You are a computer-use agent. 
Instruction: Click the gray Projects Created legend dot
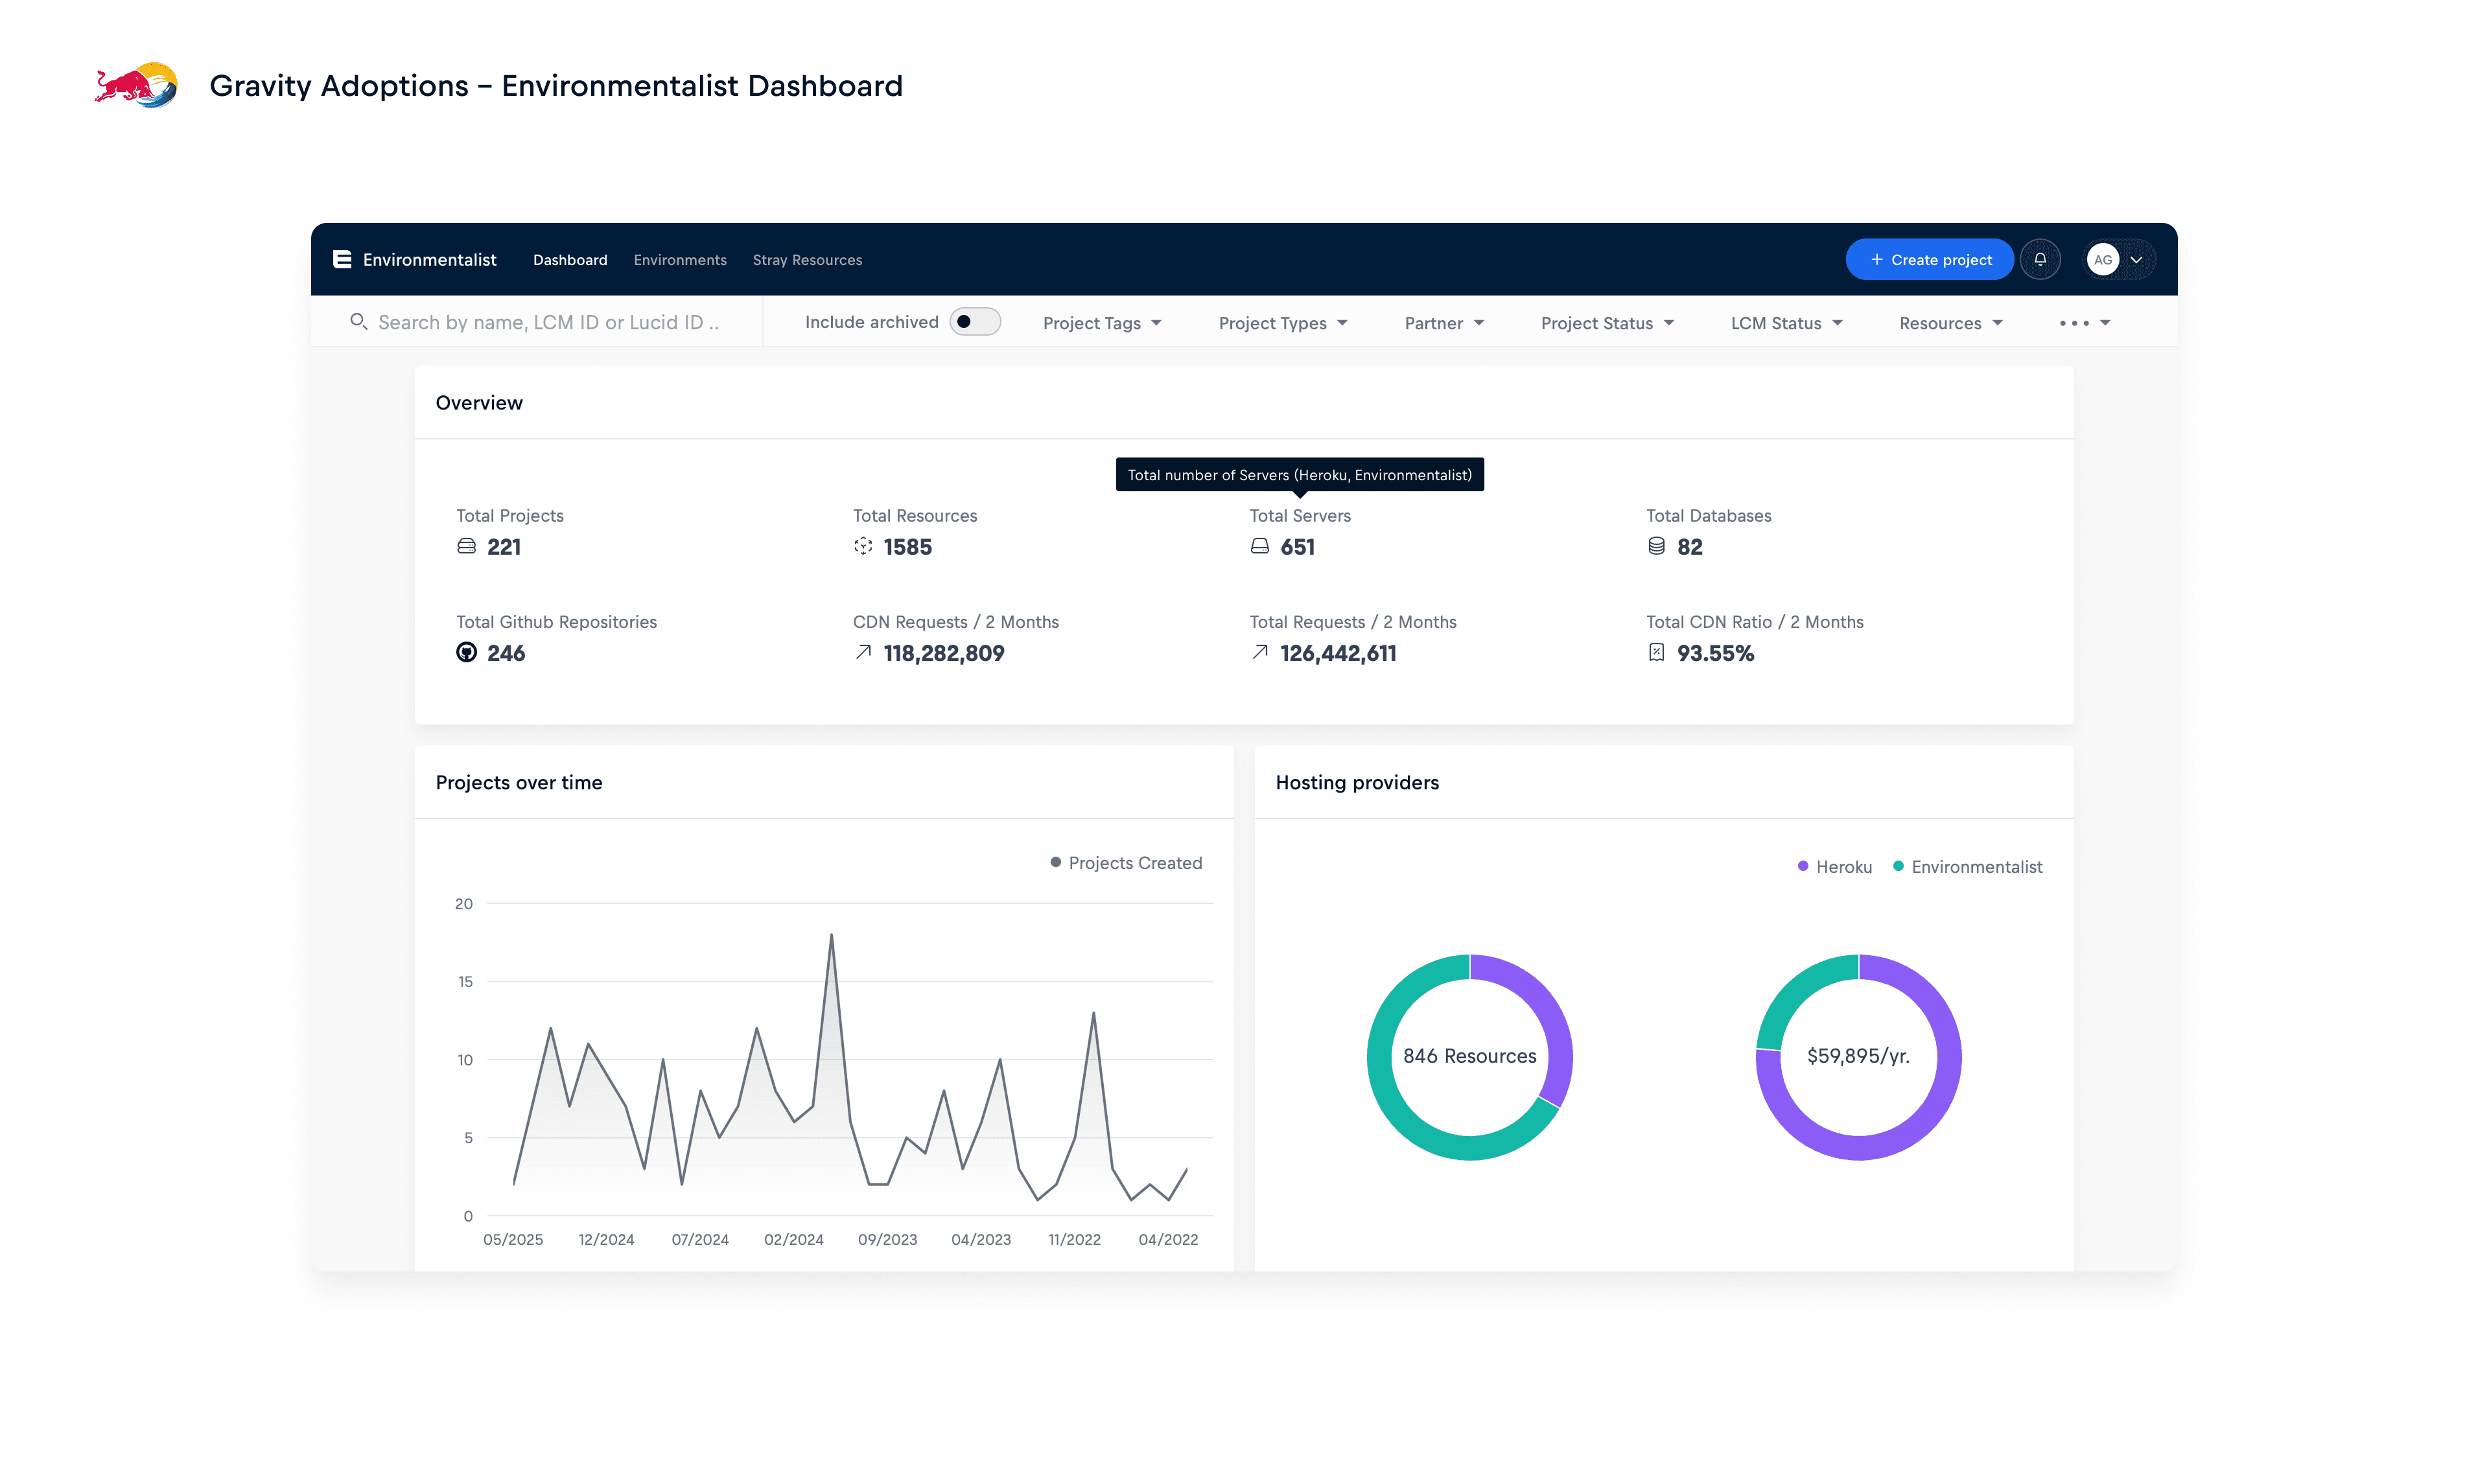[1055, 862]
